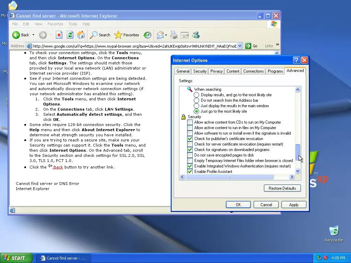The width and height of the screenshot is (351, 263).
Task: Click settings list vertical scrollbar thumb
Action: click(298, 152)
